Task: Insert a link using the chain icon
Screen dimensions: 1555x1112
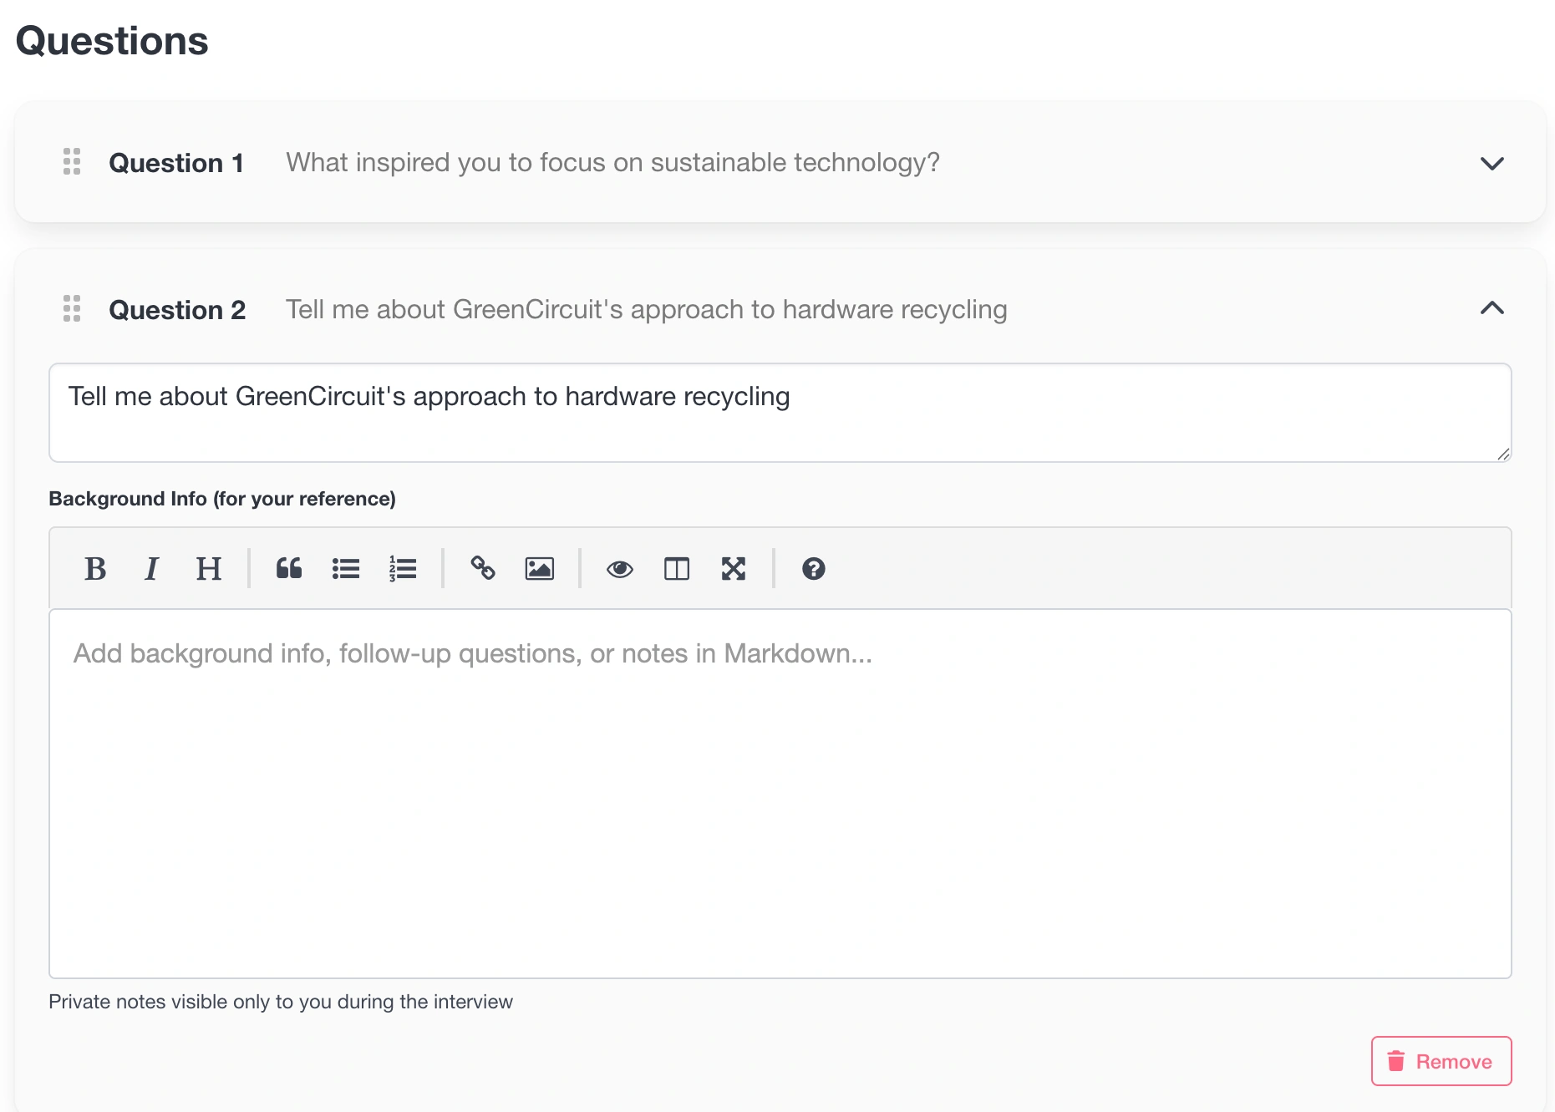Action: pyautogui.click(x=483, y=569)
